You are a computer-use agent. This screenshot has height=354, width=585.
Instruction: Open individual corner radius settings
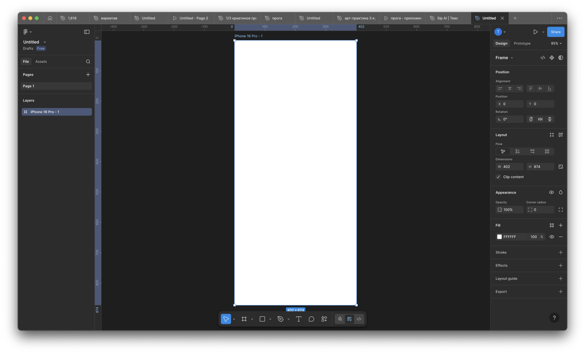tap(561, 210)
